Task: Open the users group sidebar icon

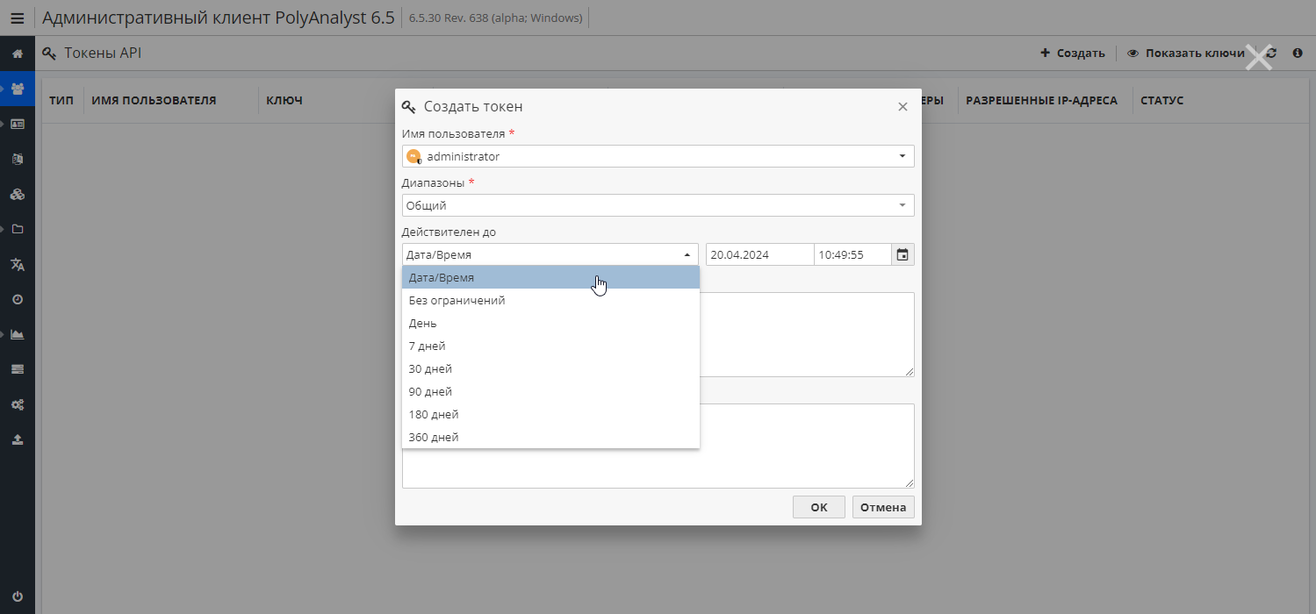Action: pos(18,89)
